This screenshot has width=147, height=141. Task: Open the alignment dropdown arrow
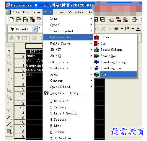coord(122,29)
